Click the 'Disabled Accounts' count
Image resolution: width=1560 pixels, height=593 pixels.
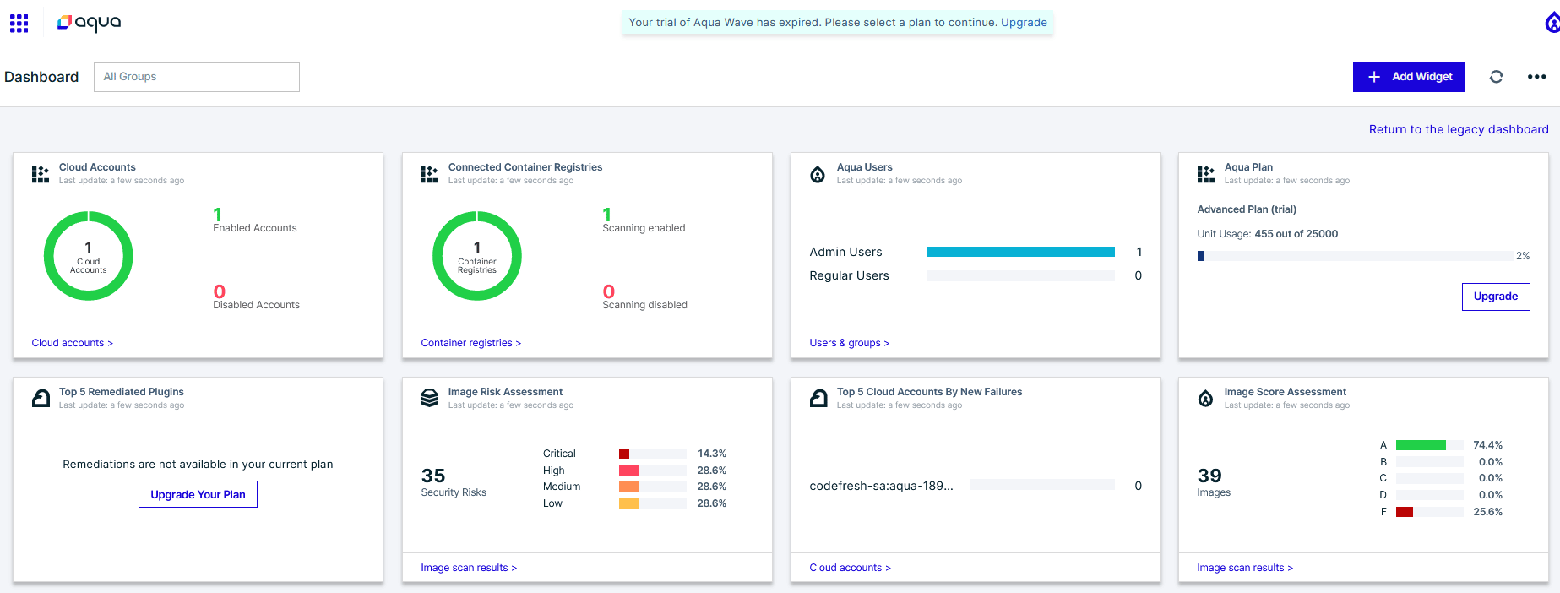click(220, 291)
